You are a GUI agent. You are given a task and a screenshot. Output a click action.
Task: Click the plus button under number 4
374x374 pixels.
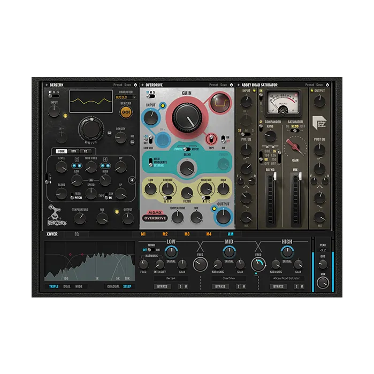(108, 165)
